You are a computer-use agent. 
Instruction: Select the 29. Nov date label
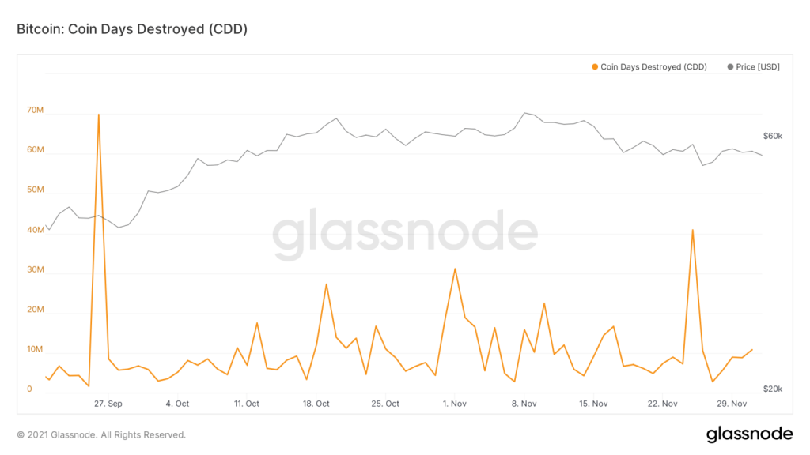[x=732, y=404]
